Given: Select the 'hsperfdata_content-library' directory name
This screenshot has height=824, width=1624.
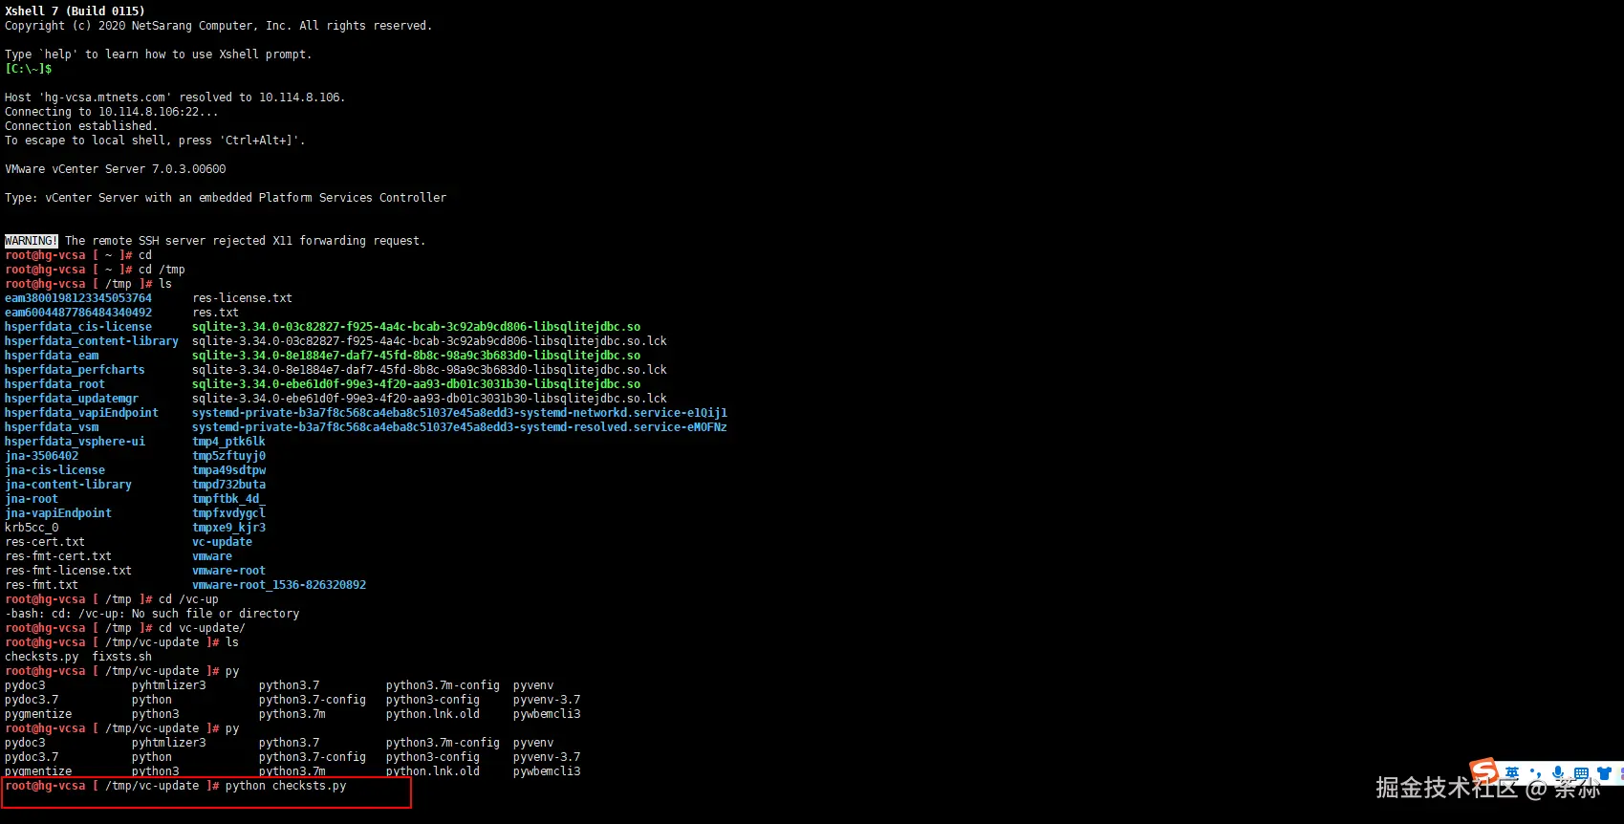Looking at the screenshot, I should 92,341.
